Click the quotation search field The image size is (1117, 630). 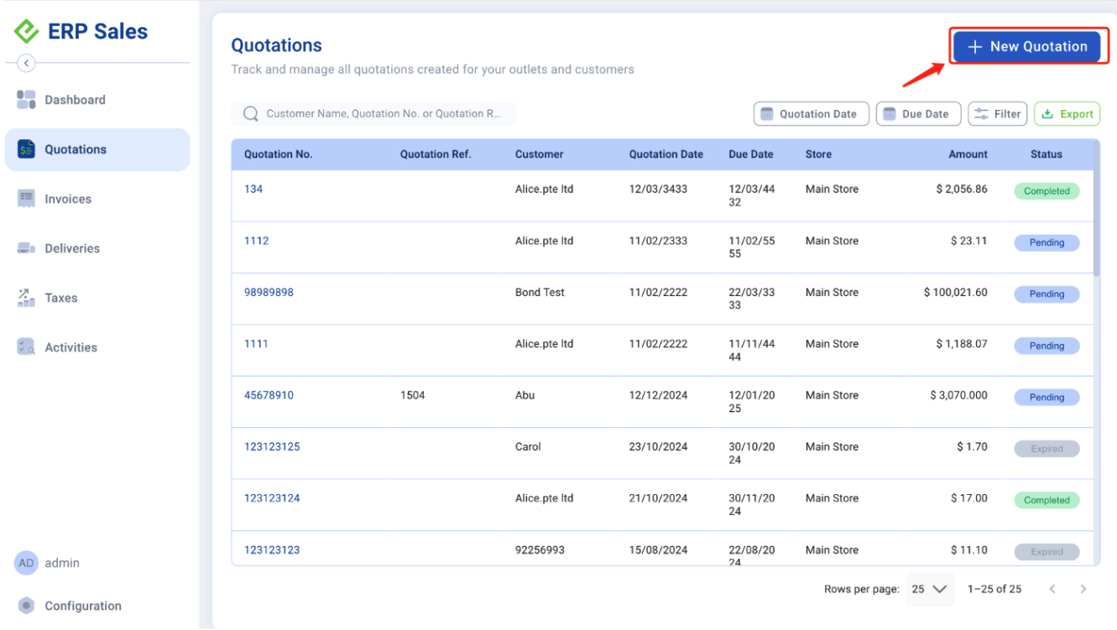382,114
